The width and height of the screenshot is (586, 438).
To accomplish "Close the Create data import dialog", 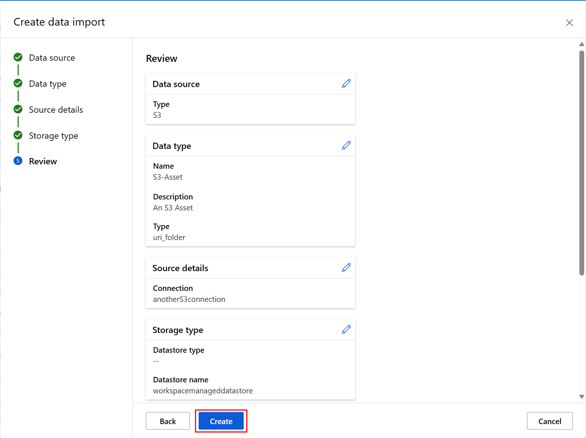I will tap(569, 23).
